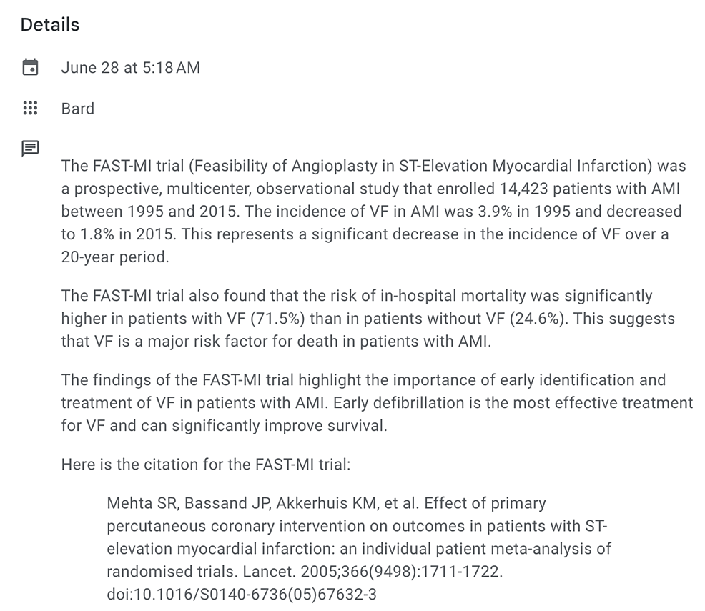Click the paragraph on early defibrillation
This screenshot has height=611, width=705.
point(376,403)
